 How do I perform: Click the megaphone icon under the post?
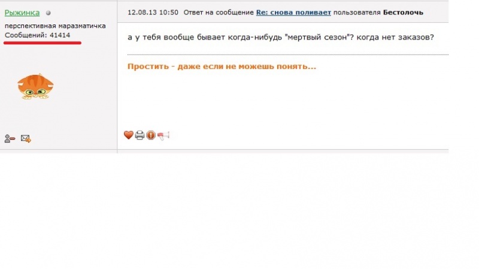[163, 135]
